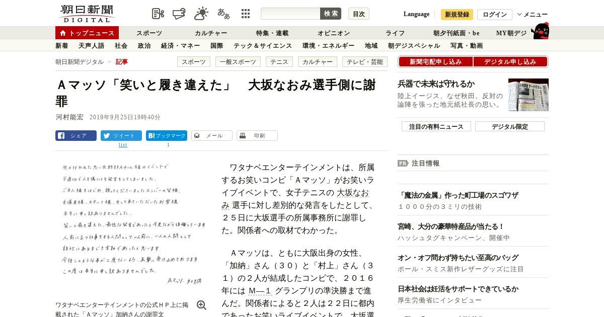Open the tweet list link under ツイート
The height and width of the screenshot is (317, 604).
(x=123, y=145)
